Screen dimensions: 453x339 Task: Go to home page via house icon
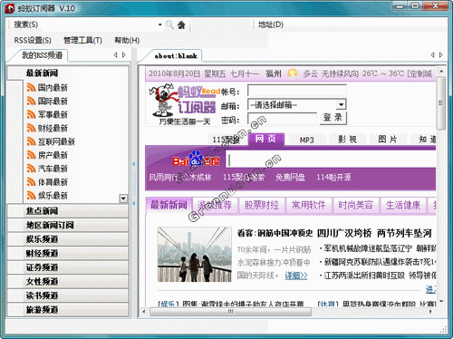pos(181,24)
